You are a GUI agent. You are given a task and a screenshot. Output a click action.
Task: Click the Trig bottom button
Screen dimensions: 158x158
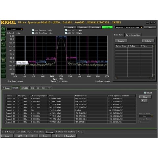point(58,136)
